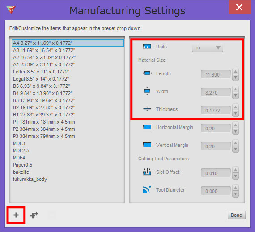Click the Tool Diameter icon
The image size is (255, 232).
coord(147,189)
